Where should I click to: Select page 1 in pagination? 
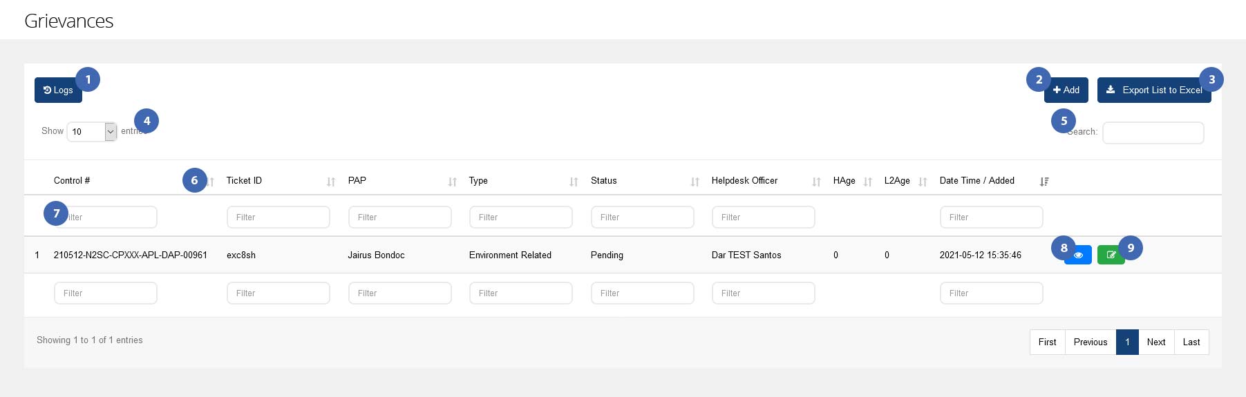pos(1127,342)
